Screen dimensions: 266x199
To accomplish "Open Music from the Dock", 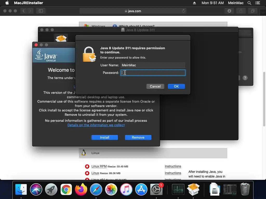I will click(x=126, y=189).
